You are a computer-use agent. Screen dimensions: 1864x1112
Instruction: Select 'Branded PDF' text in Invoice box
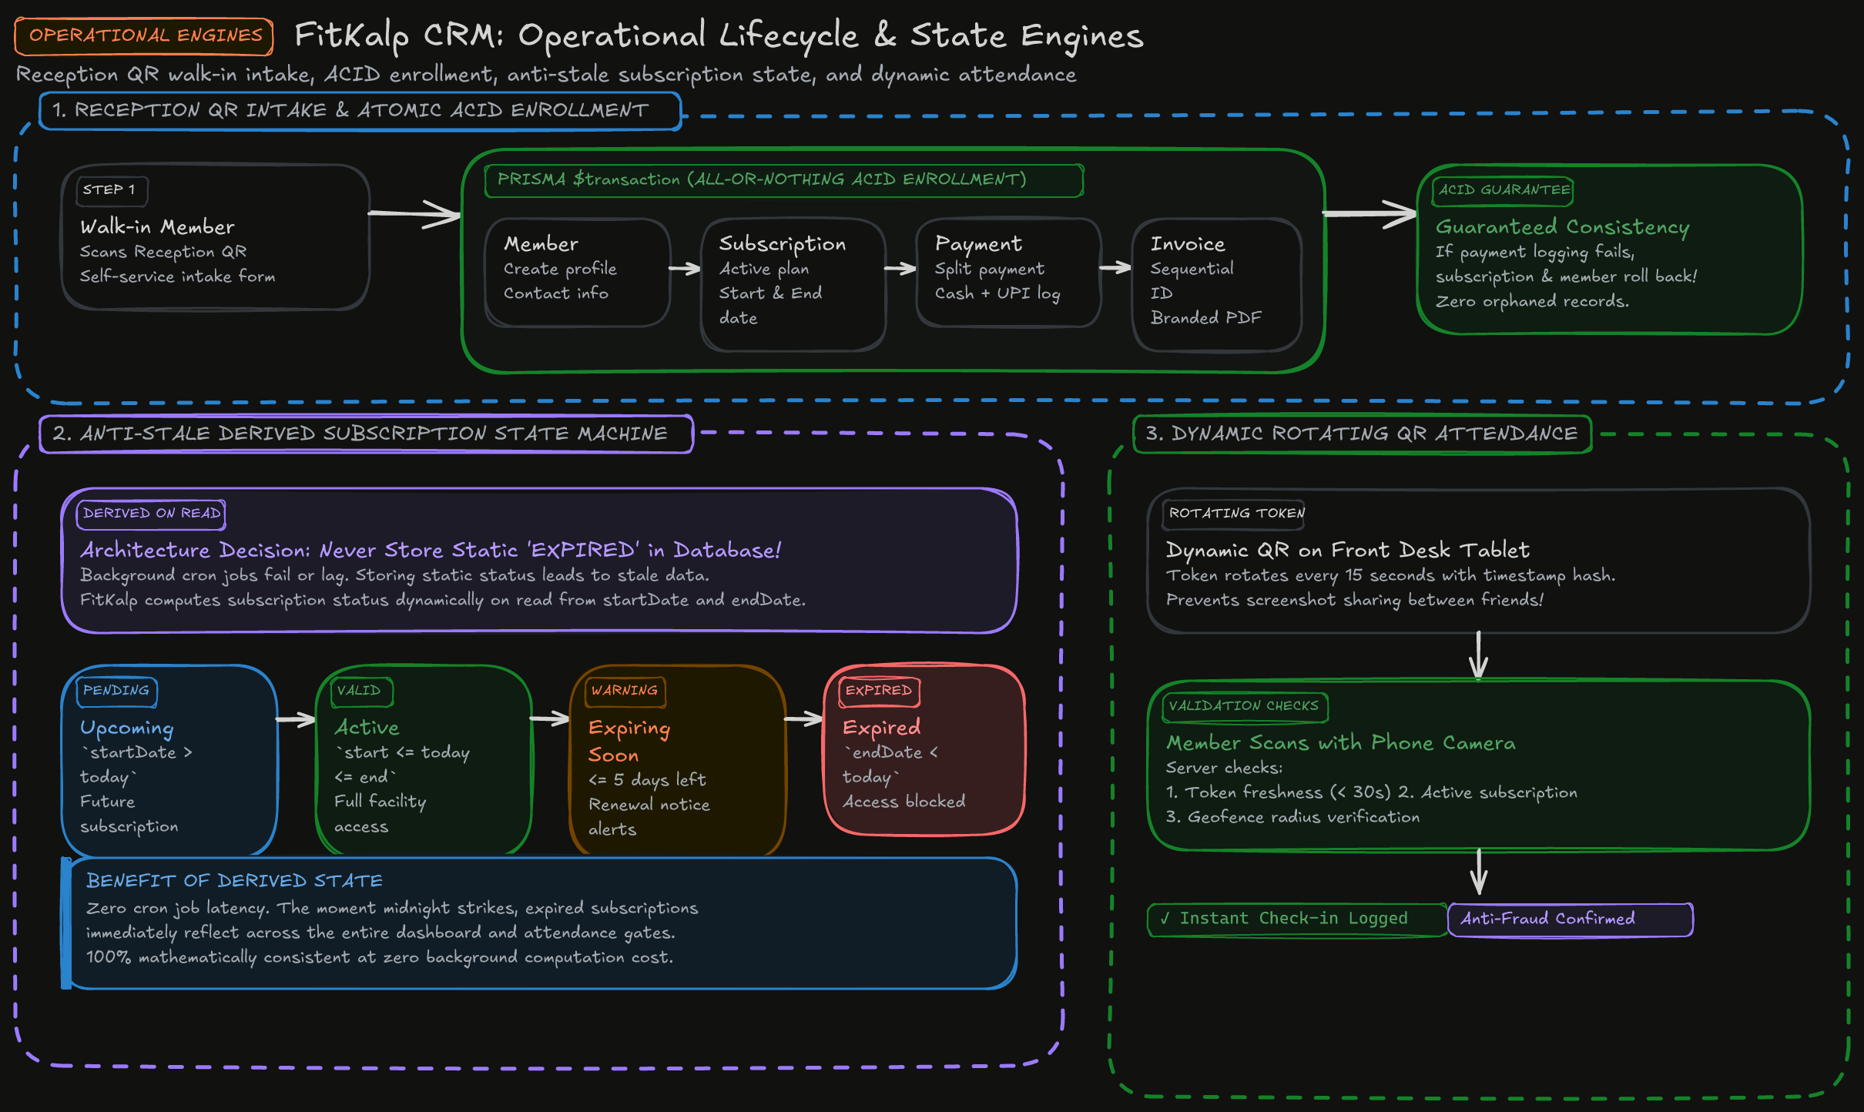(x=1206, y=318)
